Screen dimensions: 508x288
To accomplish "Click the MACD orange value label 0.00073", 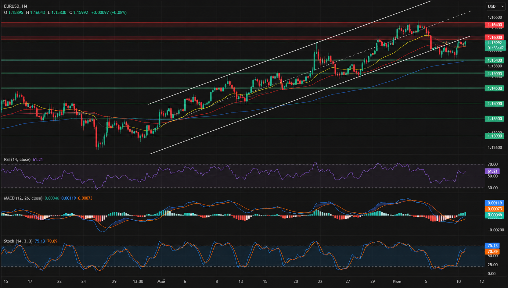I will 494,209.
